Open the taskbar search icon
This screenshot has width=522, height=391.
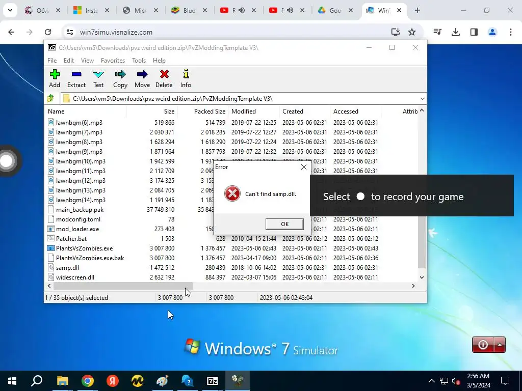(37, 381)
